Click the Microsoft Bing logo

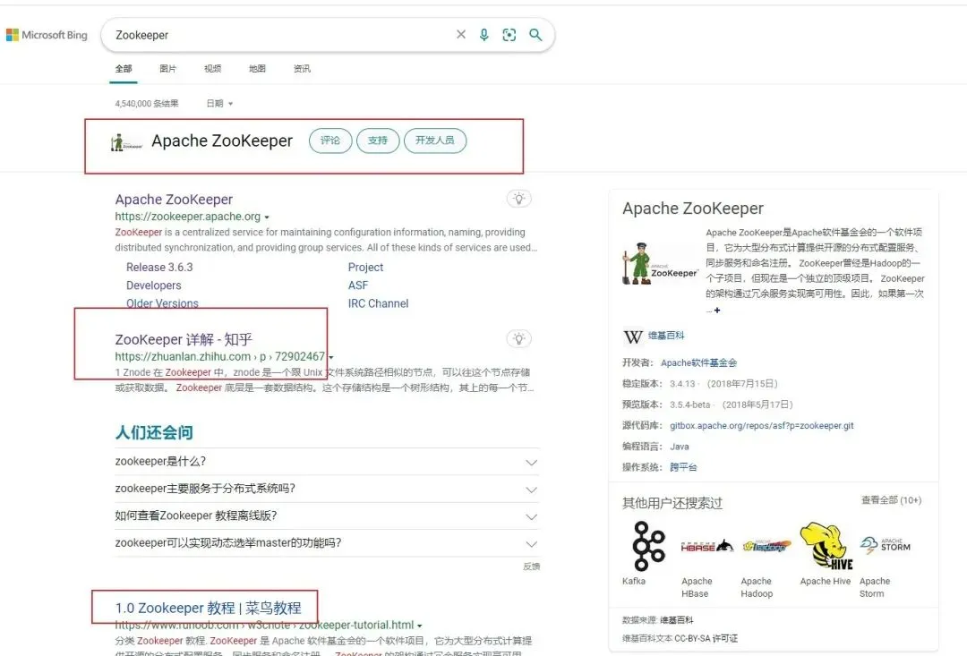point(47,35)
